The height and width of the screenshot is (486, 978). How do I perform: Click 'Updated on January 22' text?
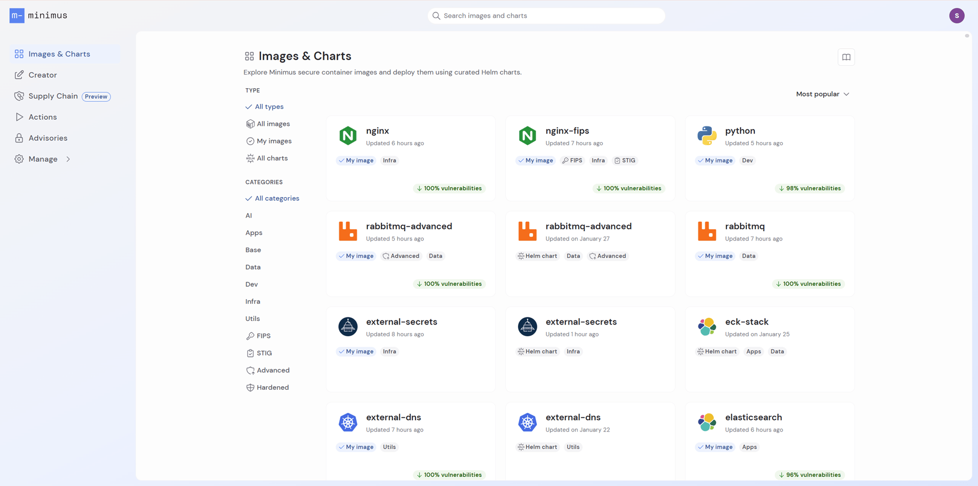(578, 430)
